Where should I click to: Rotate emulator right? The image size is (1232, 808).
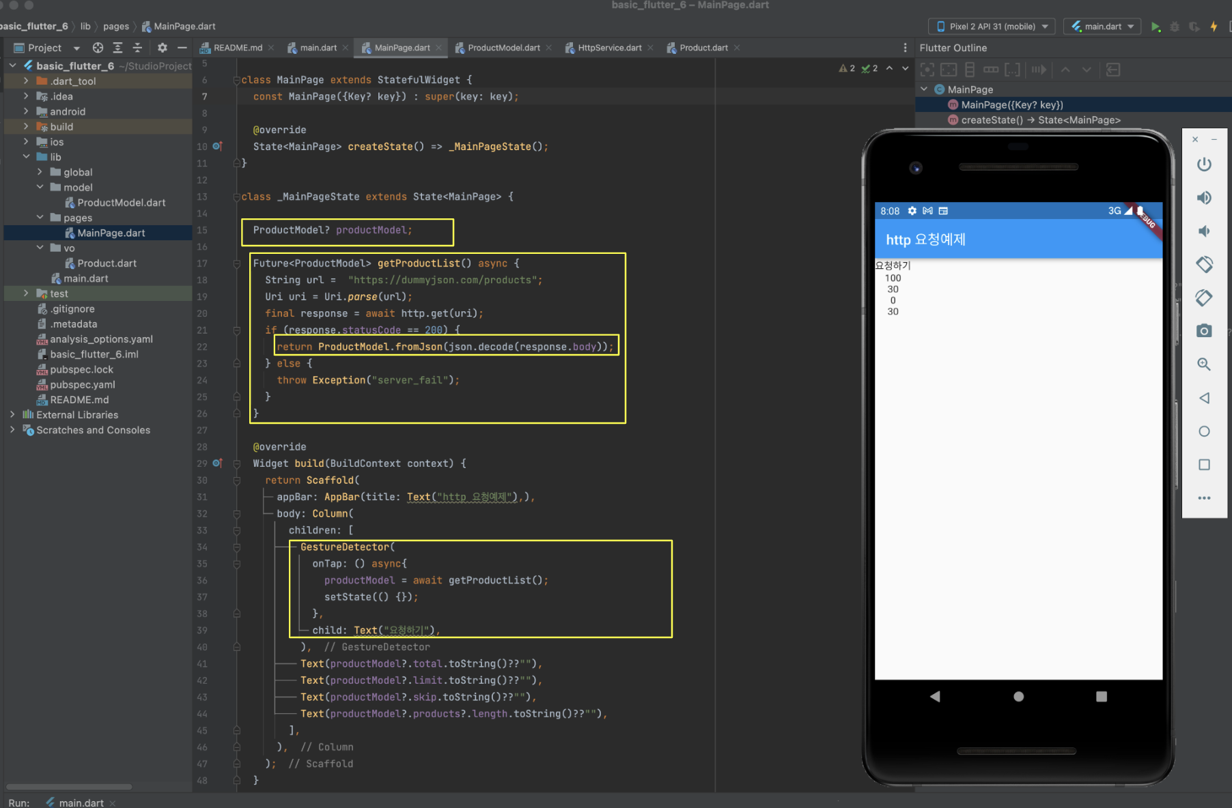click(1204, 298)
